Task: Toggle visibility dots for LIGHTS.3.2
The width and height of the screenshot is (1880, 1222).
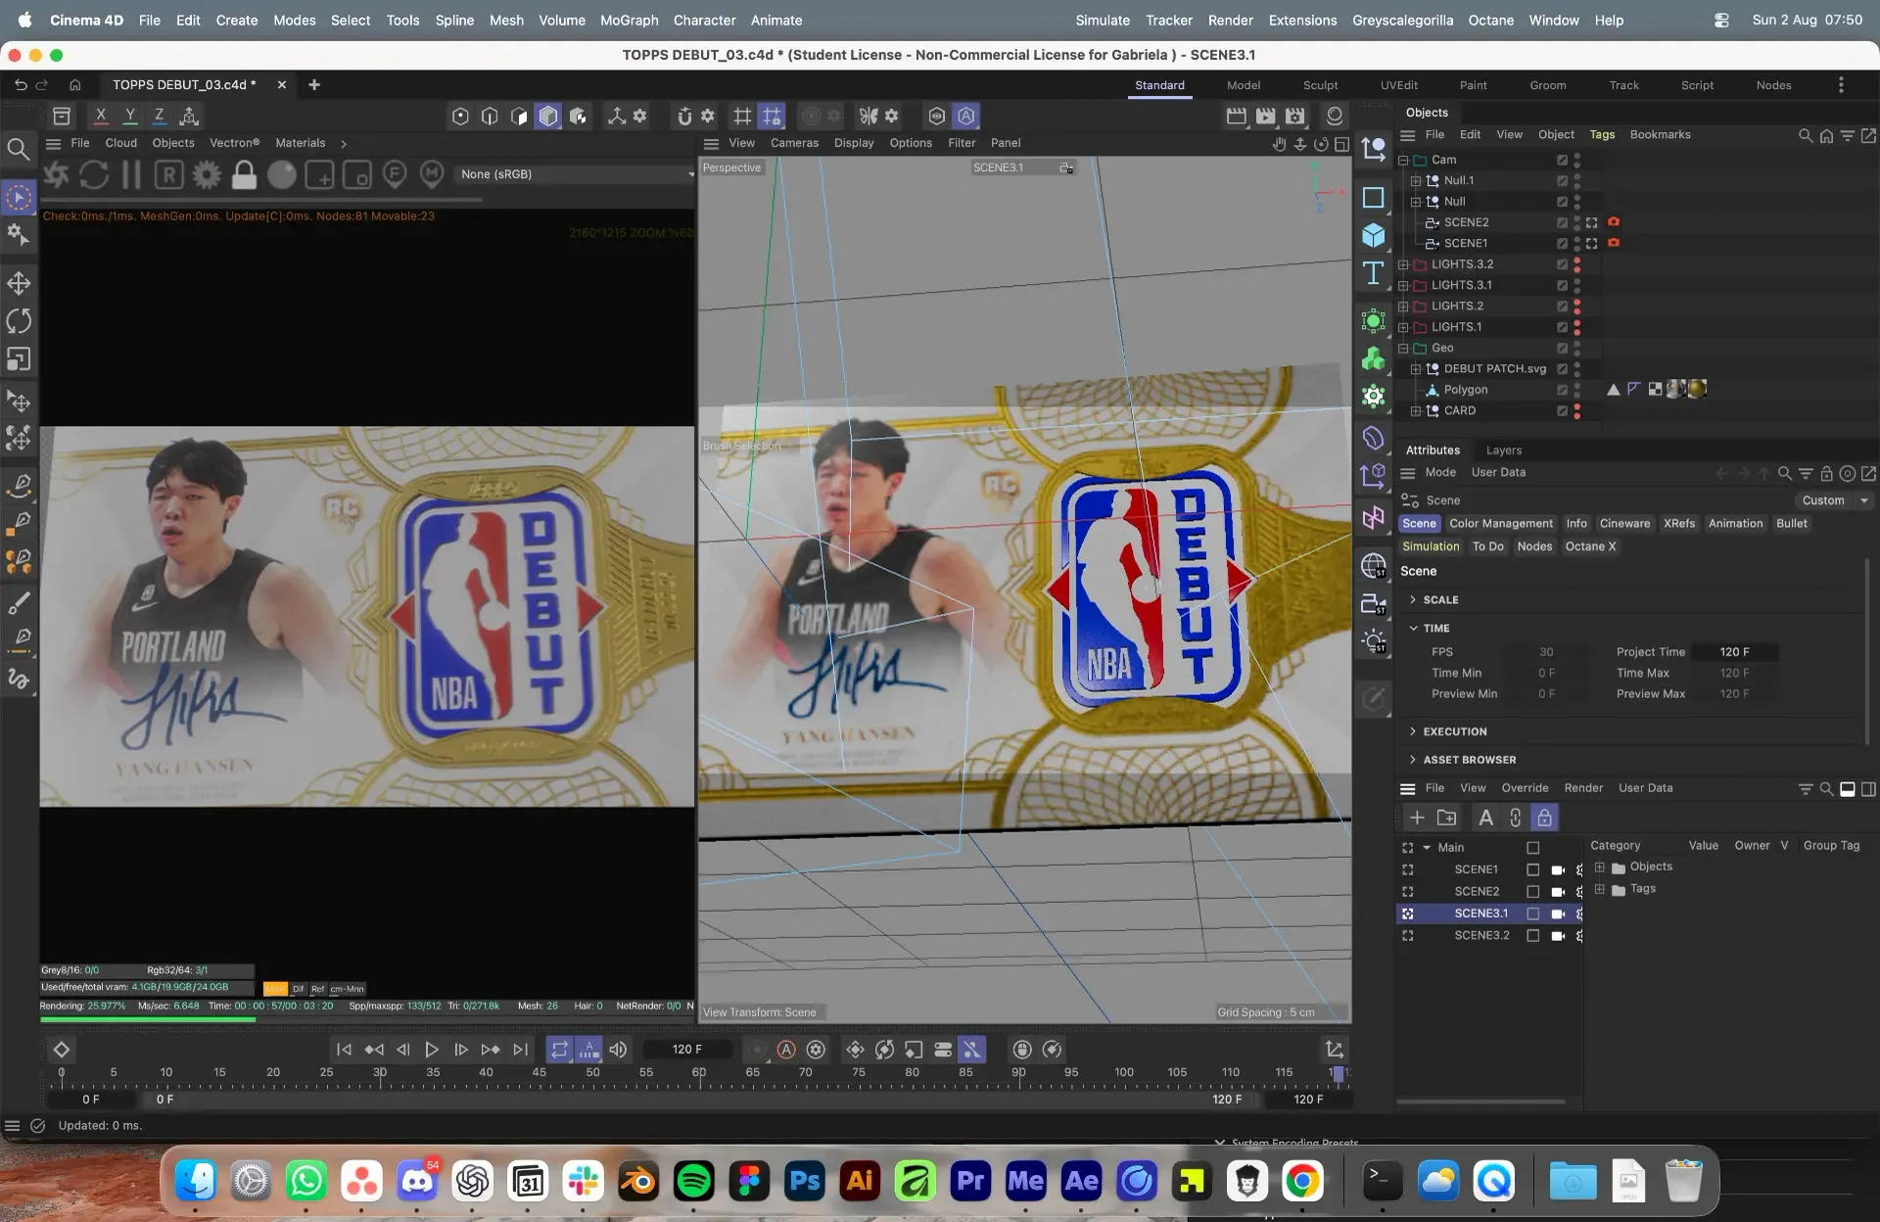Action: [1576, 264]
